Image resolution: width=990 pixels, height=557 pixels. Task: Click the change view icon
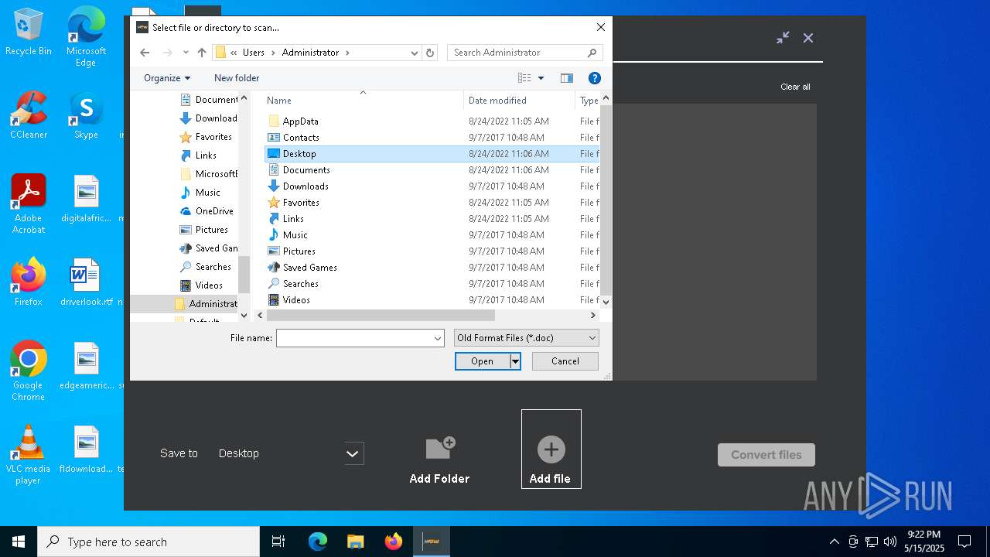[x=524, y=78]
